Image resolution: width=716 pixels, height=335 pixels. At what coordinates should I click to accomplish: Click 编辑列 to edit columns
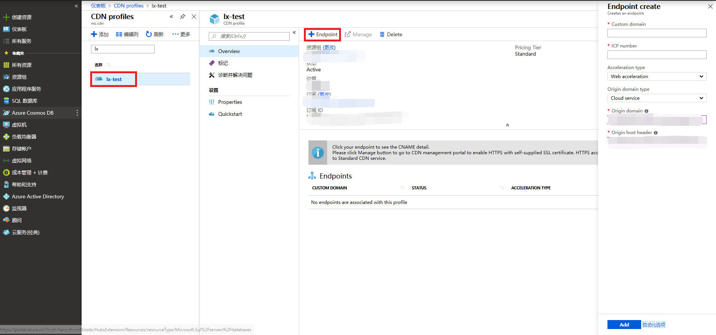pos(127,34)
